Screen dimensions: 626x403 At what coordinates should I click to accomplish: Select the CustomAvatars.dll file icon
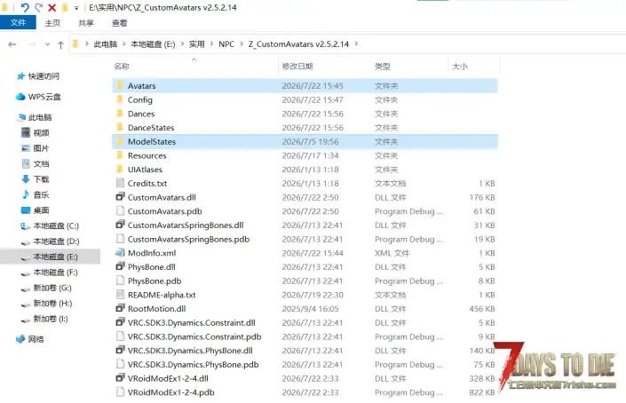[120, 197]
